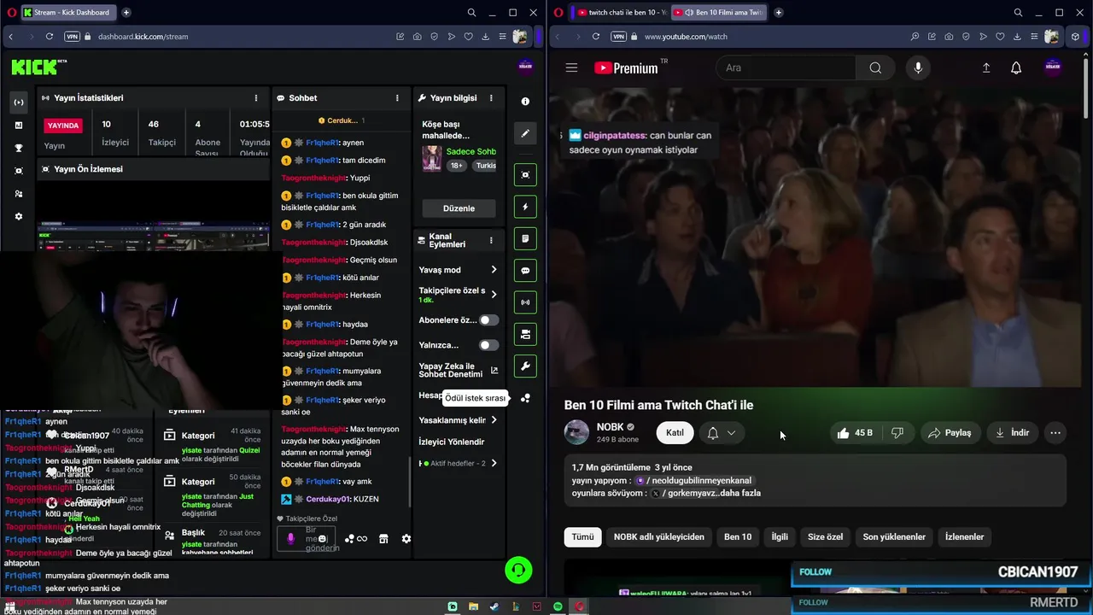Screen dimensions: 1093x615
Task: Select 'NOBK adlı yükleyiciden' chip
Action: 659,537
